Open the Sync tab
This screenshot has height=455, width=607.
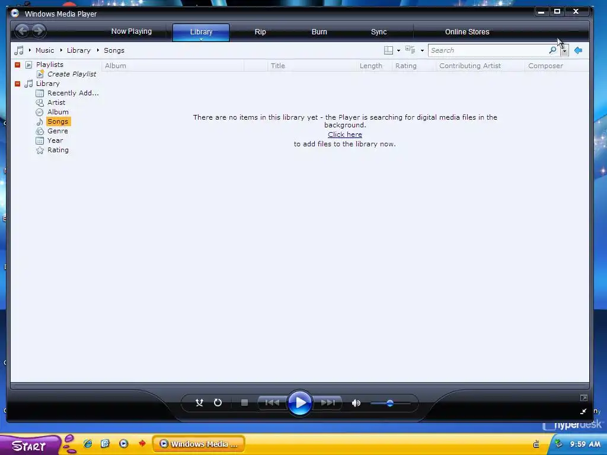(x=379, y=32)
